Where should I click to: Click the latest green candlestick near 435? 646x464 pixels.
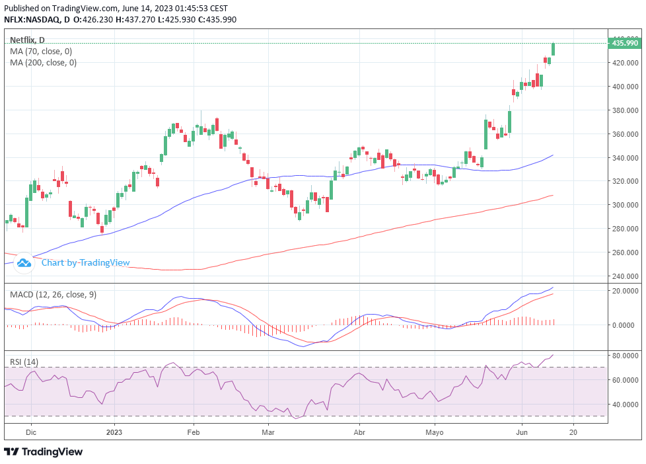[554, 49]
